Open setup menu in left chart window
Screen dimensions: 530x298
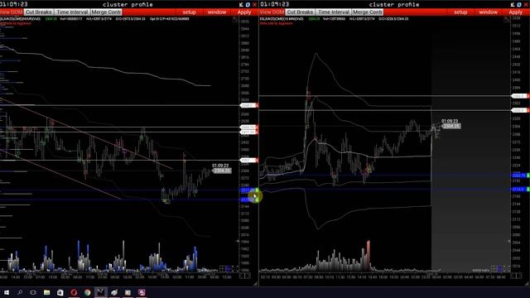(x=190, y=12)
